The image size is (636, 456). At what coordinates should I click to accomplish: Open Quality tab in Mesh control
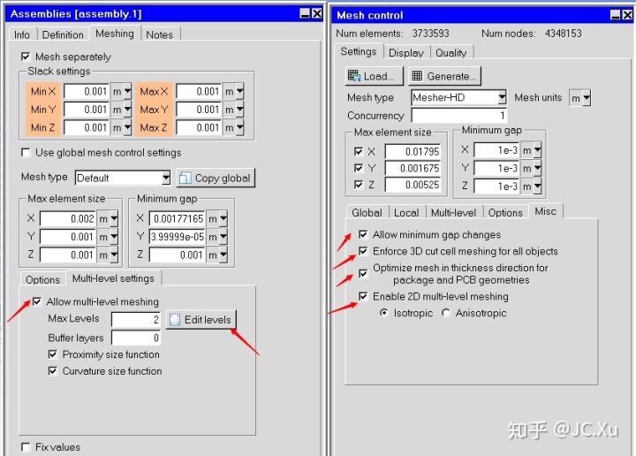tap(451, 53)
